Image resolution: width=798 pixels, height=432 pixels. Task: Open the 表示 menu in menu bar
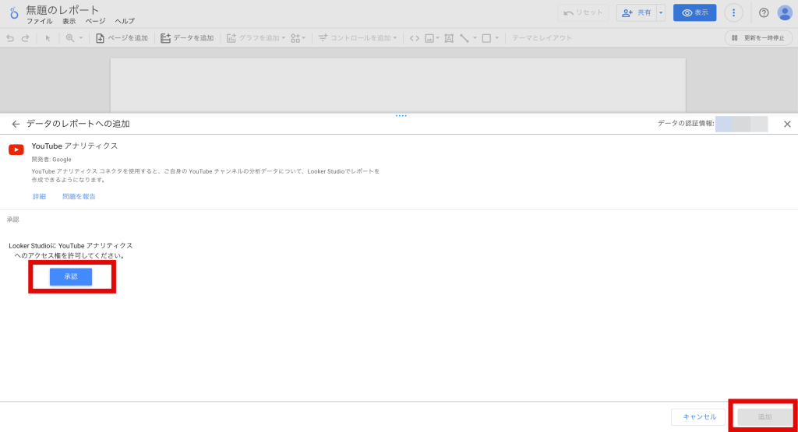(69, 21)
